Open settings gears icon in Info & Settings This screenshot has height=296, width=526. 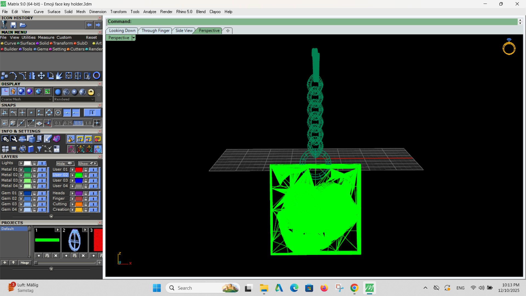tap(5, 139)
